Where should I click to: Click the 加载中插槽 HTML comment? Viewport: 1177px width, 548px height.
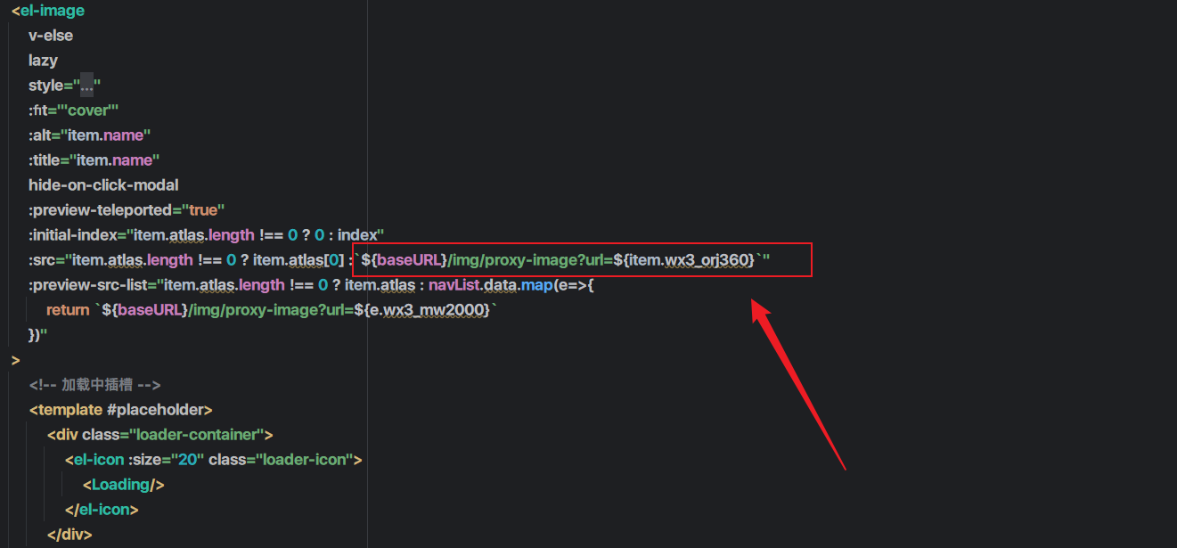pyautogui.click(x=94, y=385)
